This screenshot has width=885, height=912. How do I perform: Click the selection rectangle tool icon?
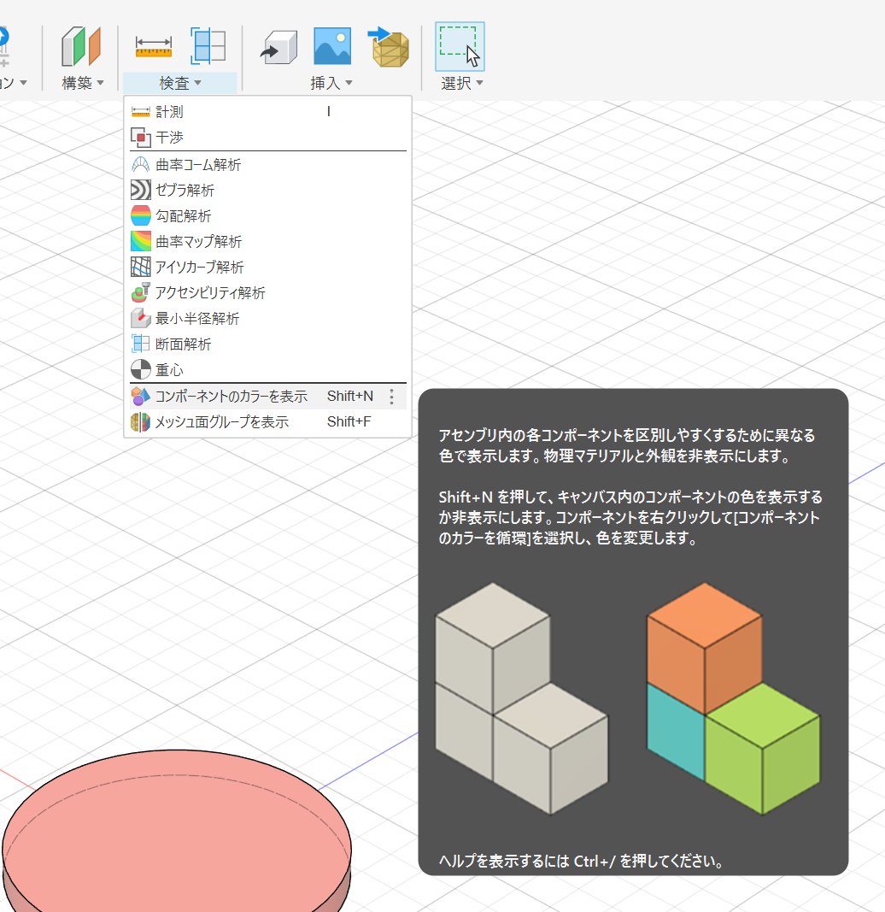coord(460,46)
